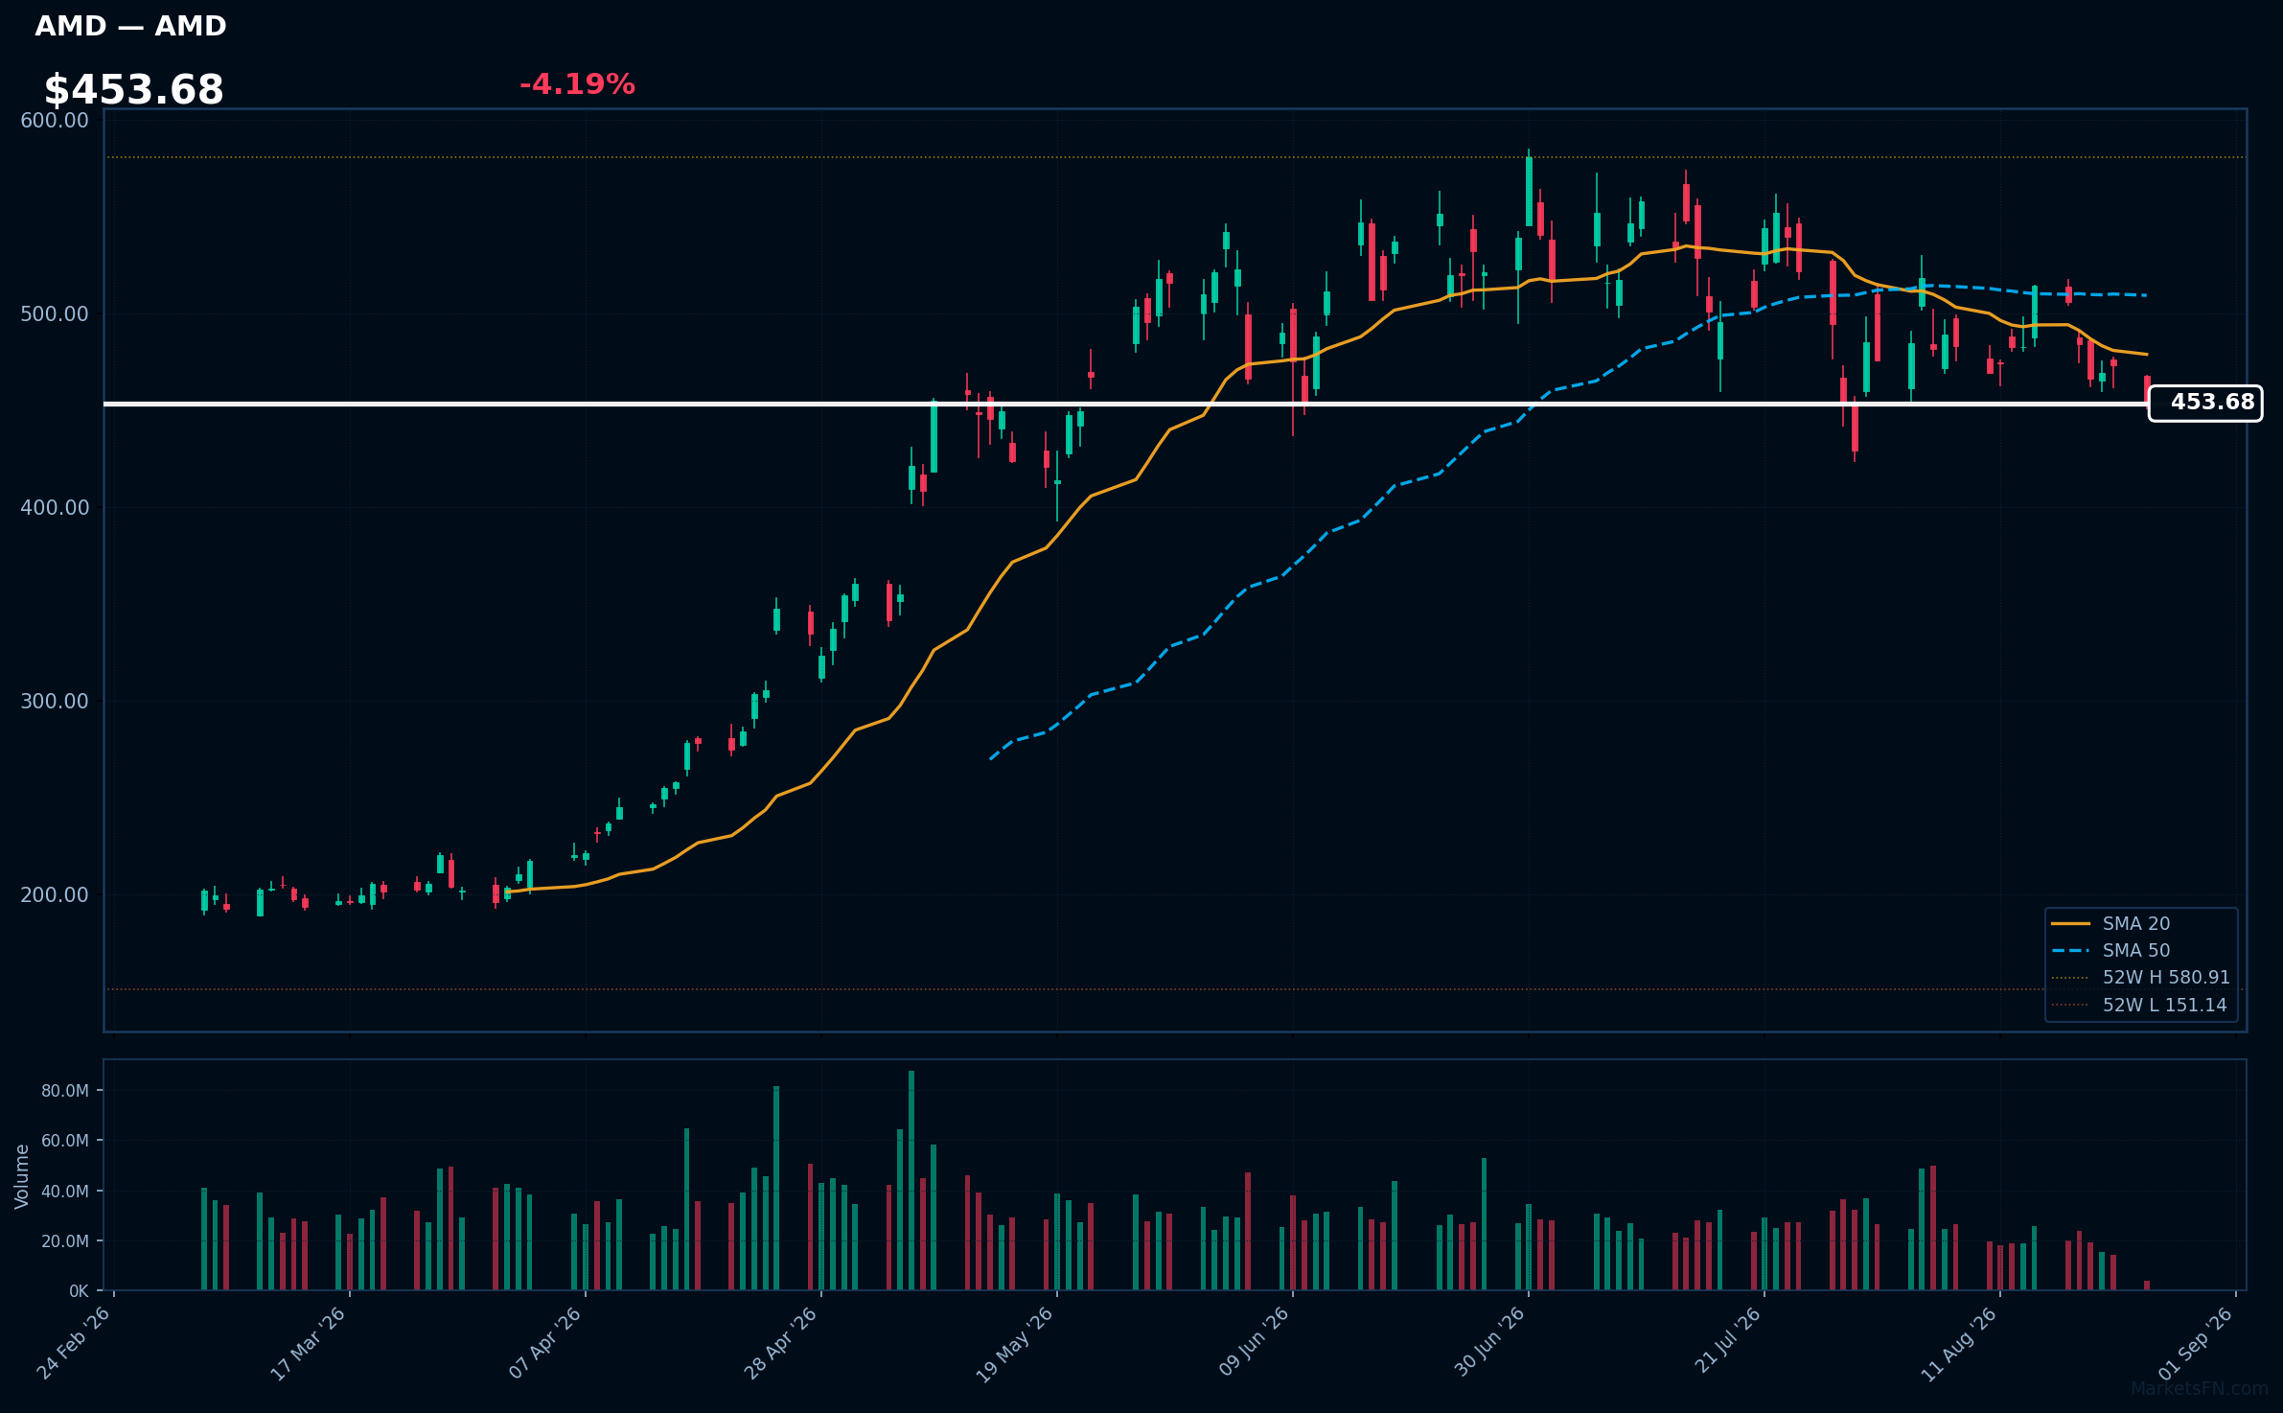Viewport: 2283px width, 1413px height.
Task: Click the 400.00 price axis label
Action: click(55, 507)
